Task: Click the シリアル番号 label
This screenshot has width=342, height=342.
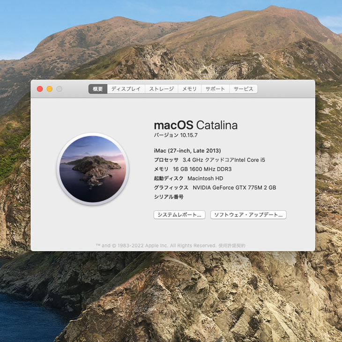Action: click(x=169, y=197)
